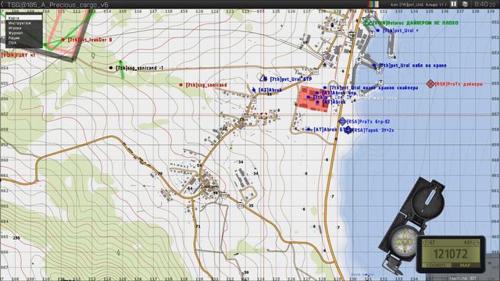
Task: Click the green line marker near ssg_sonicand -1
Action: [x=121, y=69]
